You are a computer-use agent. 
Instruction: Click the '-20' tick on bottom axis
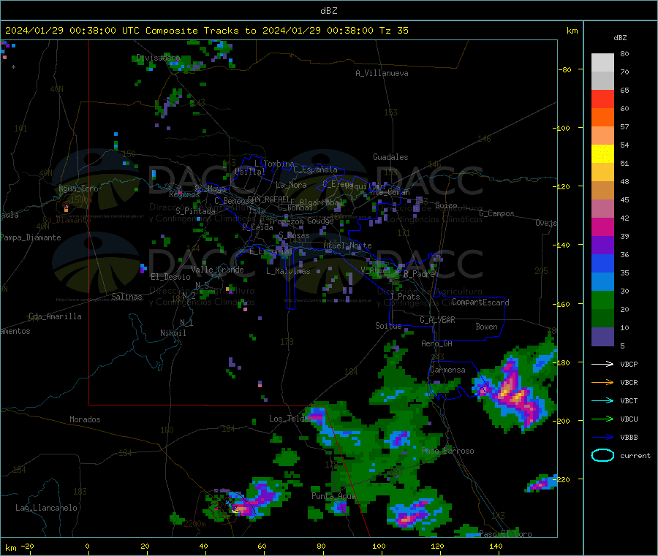coord(27,546)
